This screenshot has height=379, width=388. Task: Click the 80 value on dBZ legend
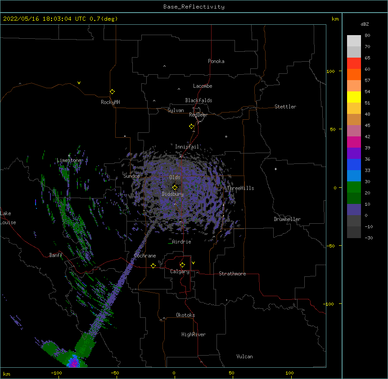[x=367, y=36]
